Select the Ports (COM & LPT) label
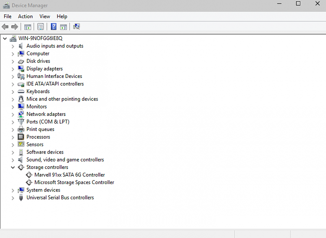Viewport: 326px width, 238px height. (48, 122)
